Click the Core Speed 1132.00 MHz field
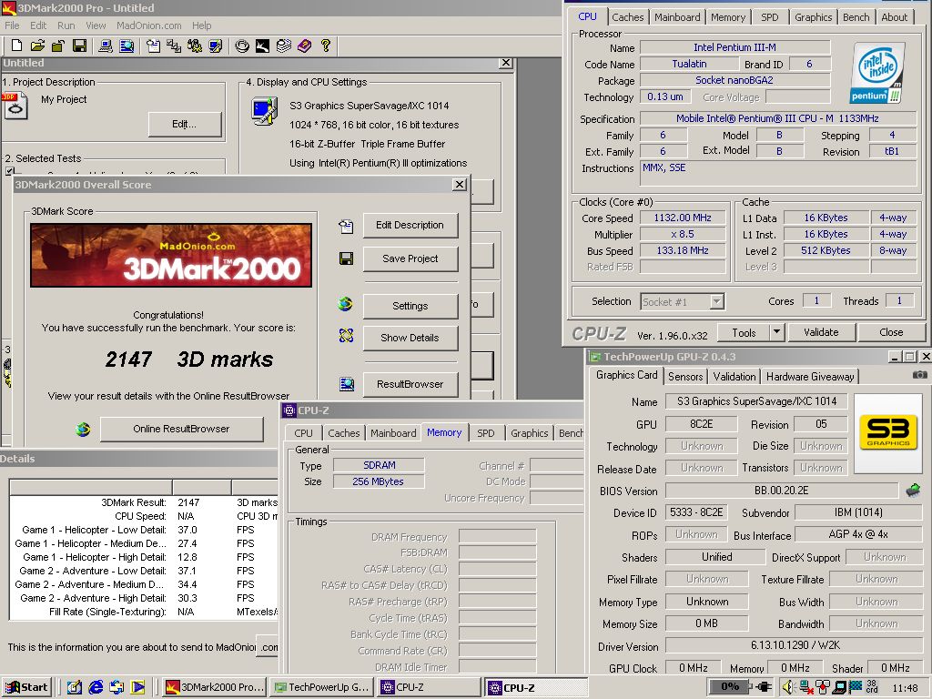The image size is (932, 699). click(x=683, y=218)
